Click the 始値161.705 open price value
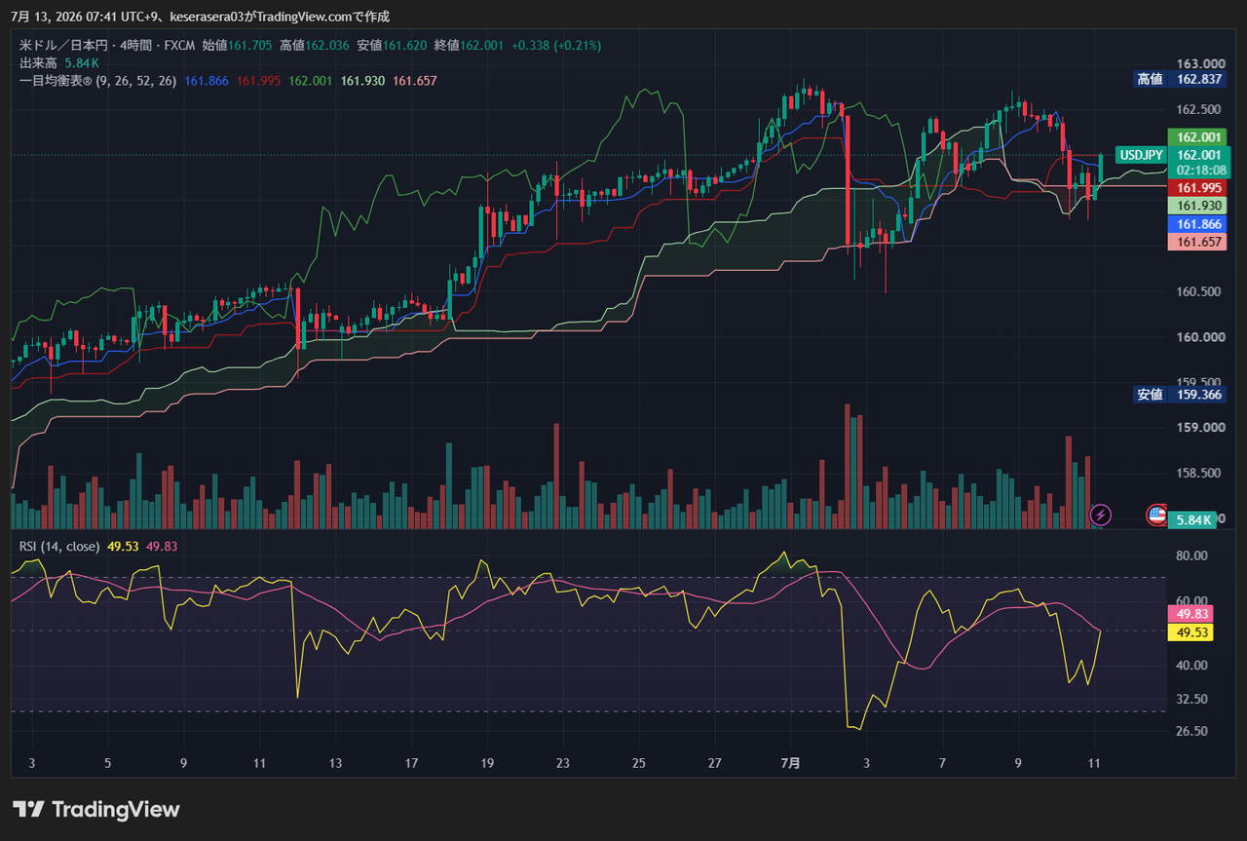Viewport: 1247px width, 841px height. pyautogui.click(x=238, y=45)
